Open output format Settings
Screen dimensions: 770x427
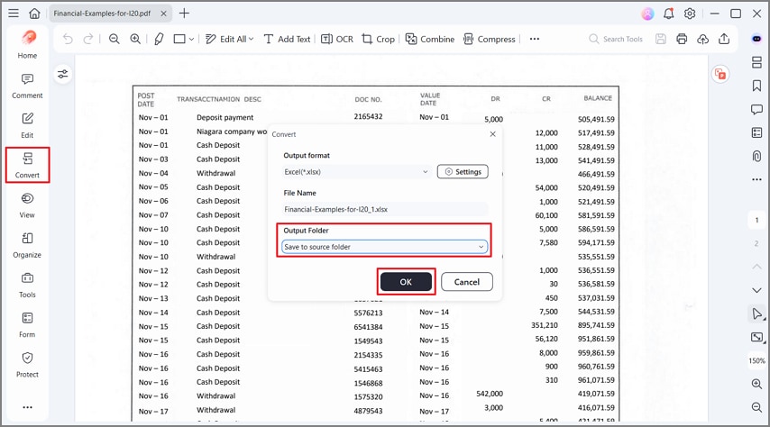click(x=463, y=172)
